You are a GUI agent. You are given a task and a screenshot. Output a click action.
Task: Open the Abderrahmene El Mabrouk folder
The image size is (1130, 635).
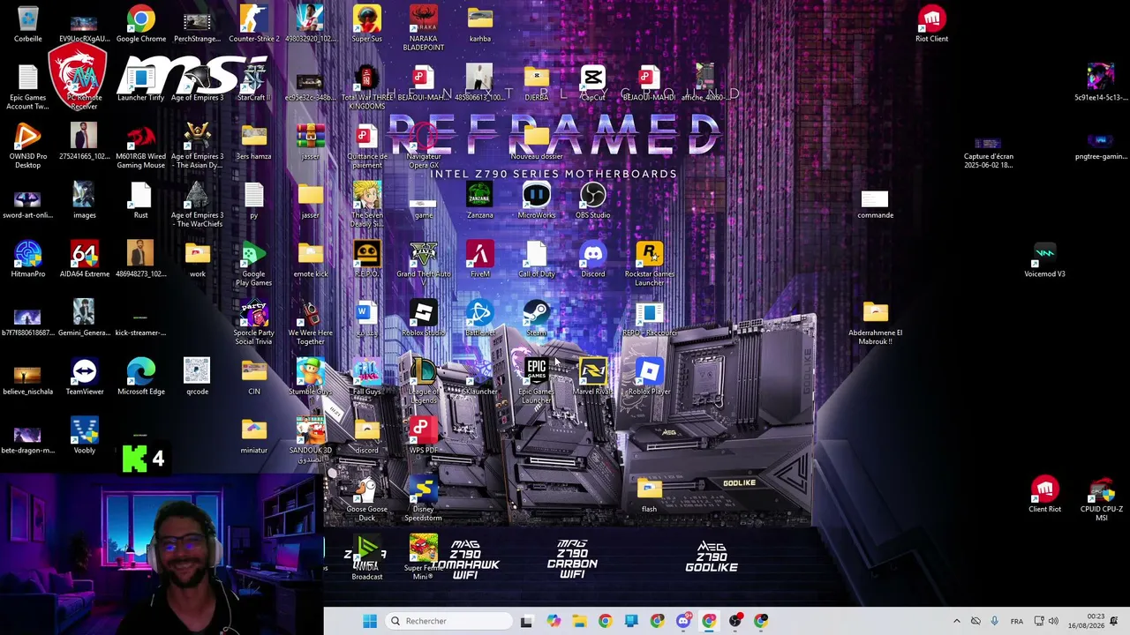coord(875,323)
